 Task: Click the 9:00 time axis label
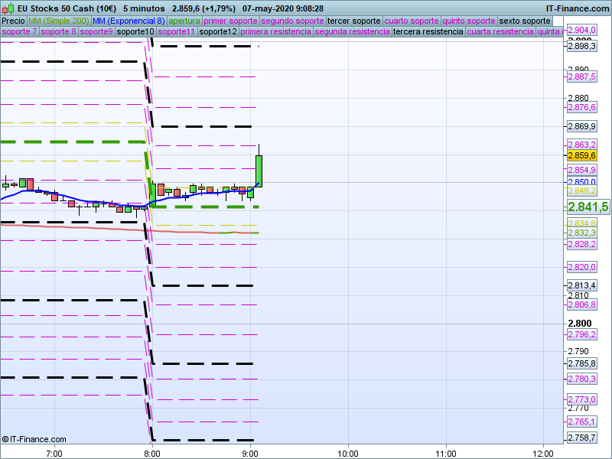[x=250, y=453]
